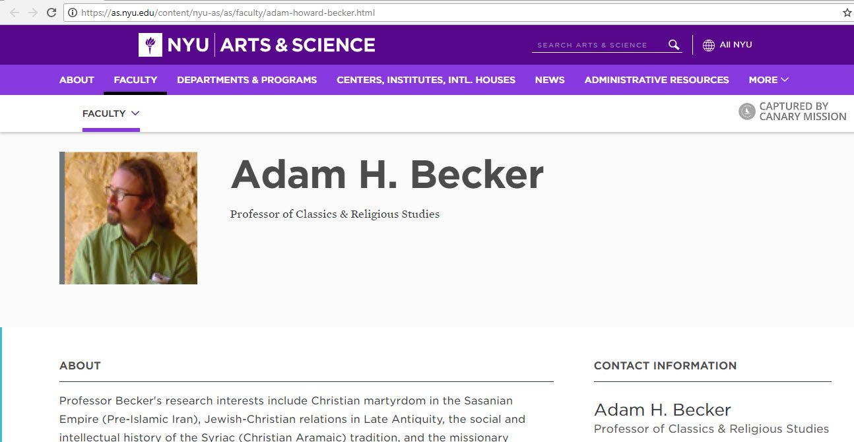The image size is (854, 442).
Task: Click Adam H. Becker's profile photo
Action: point(129,218)
